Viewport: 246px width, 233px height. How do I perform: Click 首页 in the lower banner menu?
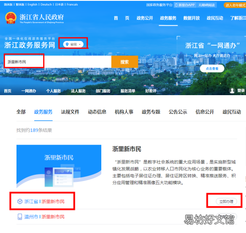pyautogui.click(x=8, y=91)
